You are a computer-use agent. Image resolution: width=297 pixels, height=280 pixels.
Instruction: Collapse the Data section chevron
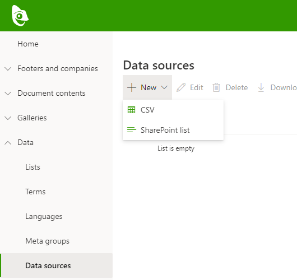pos(8,143)
